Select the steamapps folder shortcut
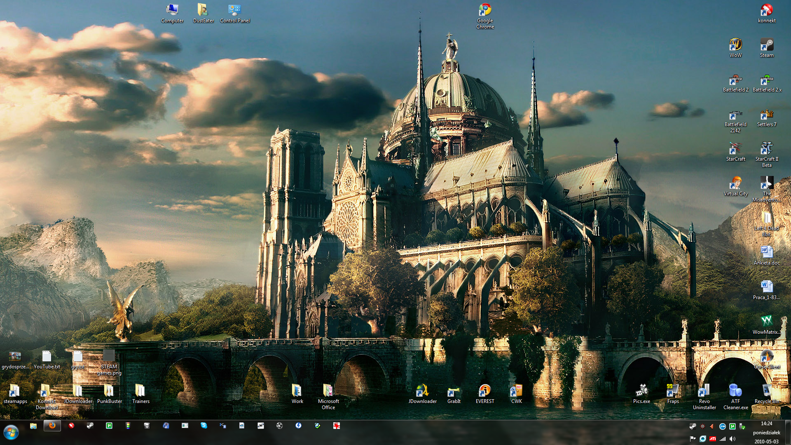This screenshot has width=791, height=445. pos(15,394)
